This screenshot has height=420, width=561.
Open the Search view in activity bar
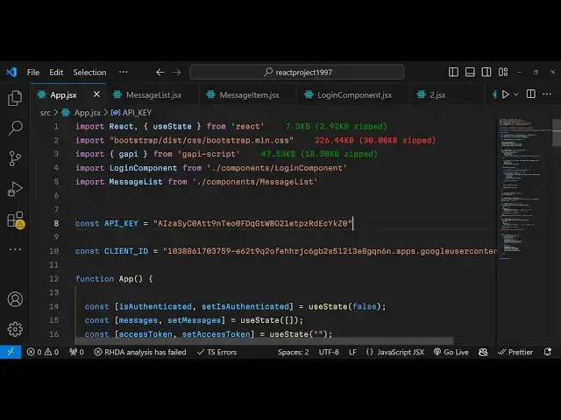pos(15,128)
